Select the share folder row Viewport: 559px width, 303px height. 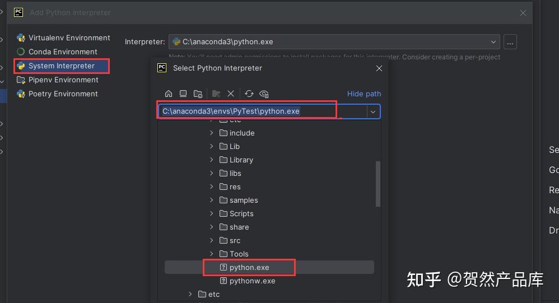(x=269, y=227)
